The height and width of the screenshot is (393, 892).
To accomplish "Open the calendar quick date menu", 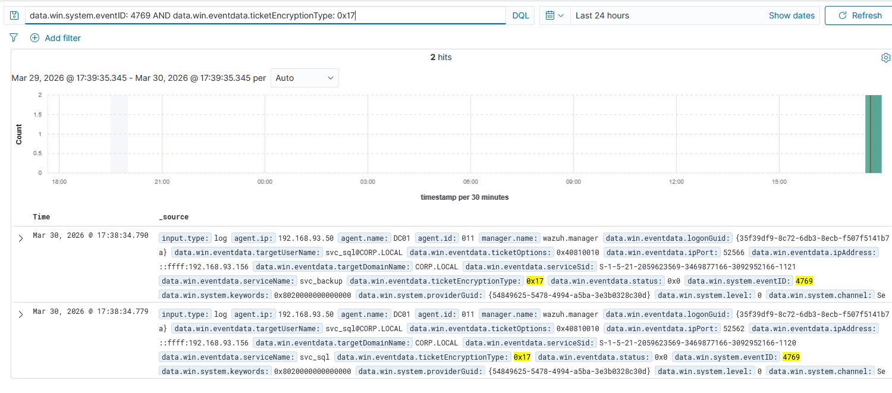I will [x=554, y=15].
